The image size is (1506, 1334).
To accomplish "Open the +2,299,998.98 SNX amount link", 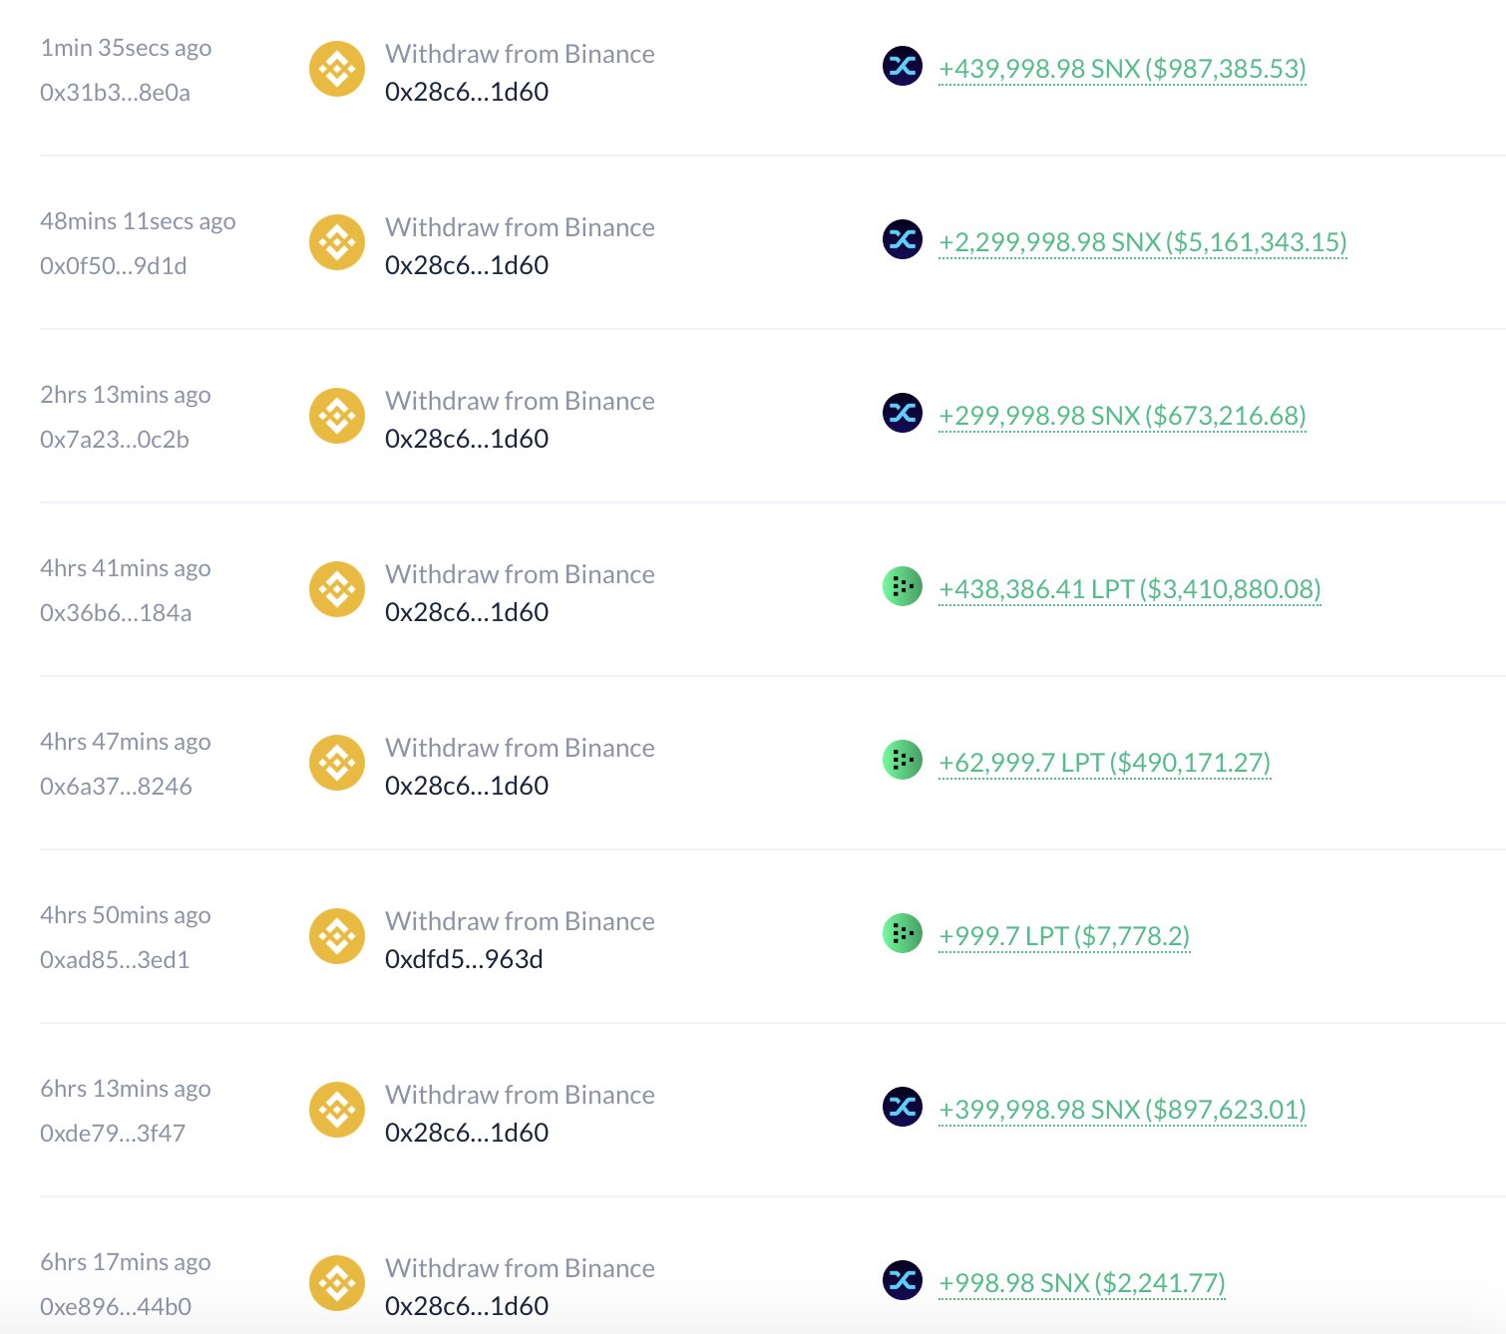I will coord(1142,242).
